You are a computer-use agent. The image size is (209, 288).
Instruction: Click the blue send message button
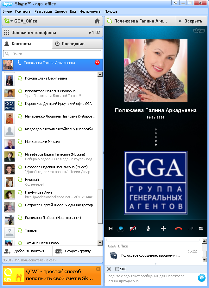(x=201, y=278)
